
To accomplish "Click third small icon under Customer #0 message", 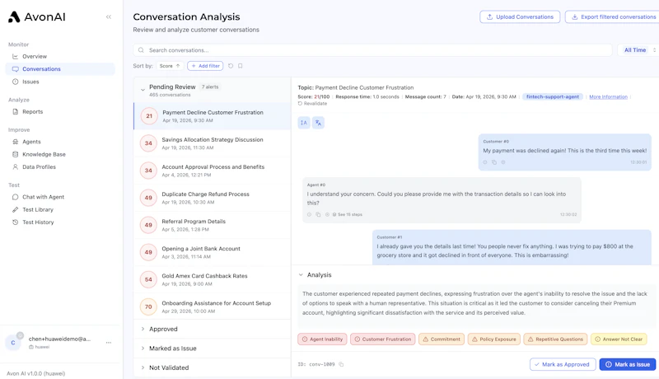I will click(x=503, y=162).
